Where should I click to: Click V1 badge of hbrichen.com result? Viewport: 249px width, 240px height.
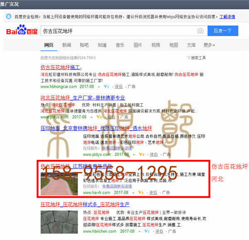click(147, 231)
